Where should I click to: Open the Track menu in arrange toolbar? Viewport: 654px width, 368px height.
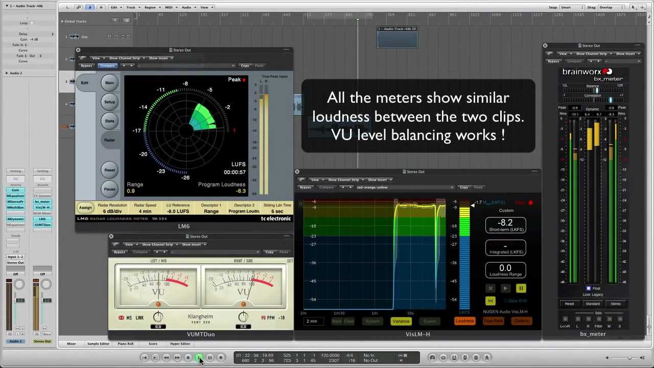[x=132, y=7]
